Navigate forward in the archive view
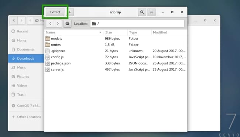The height and width of the screenshot is (137, 240). (58, 24)
